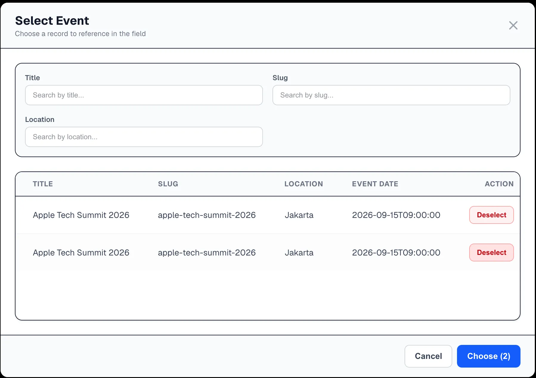Click Jakarta in the second row

pyautogui.click(x=299, y=252)
